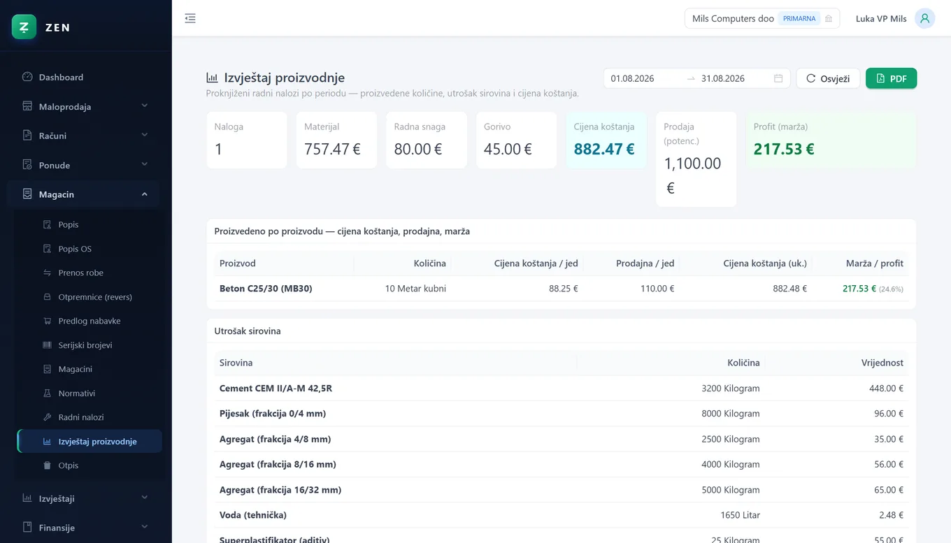Click the user avatar icon
This screenshot has width=951, height=543.
pyautogui.click(x=924, y=18)
